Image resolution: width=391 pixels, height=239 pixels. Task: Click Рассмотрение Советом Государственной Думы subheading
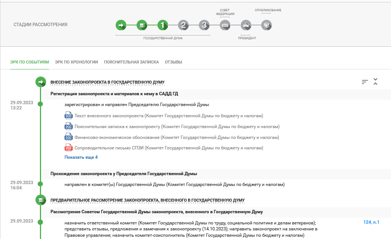point(157,212)
